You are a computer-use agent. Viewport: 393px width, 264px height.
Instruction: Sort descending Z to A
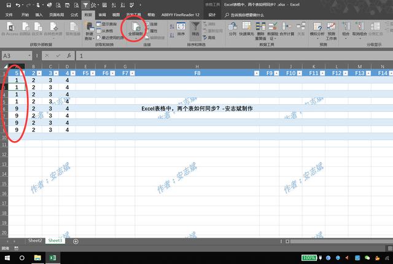pos(172,35)
